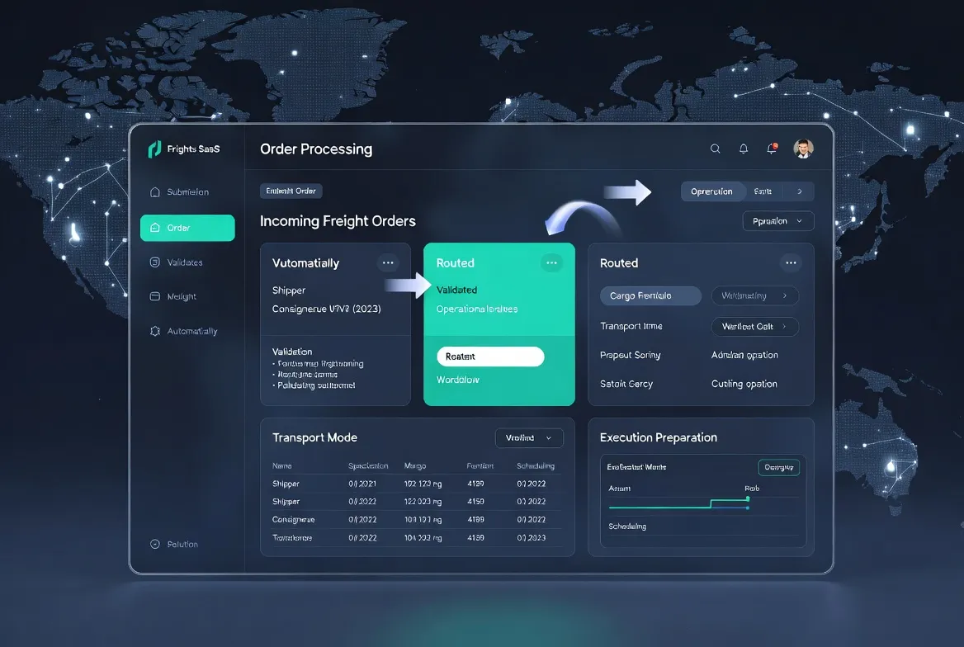Enable the Operation segment toggle

(x=713, y=191)
